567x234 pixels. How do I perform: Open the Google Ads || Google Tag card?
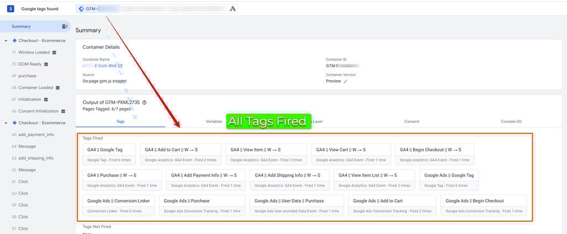[x=449, y=180]
